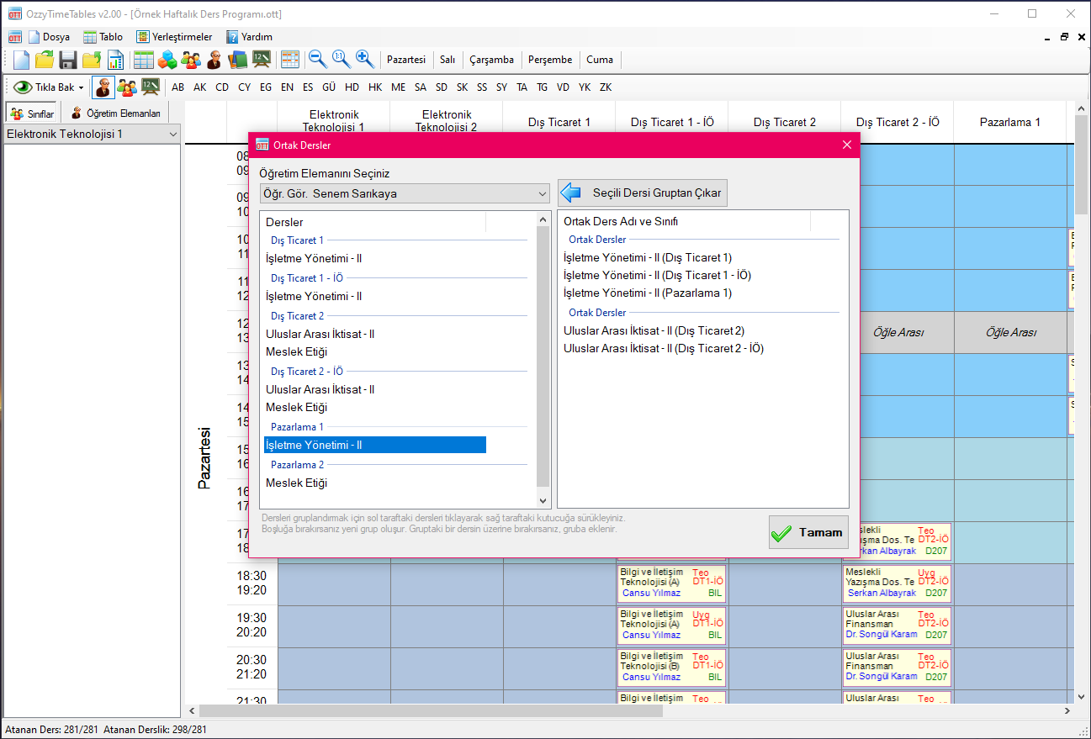
Task: Open the teacher icon on the main toolbar
Action: [x=213, y=59]
